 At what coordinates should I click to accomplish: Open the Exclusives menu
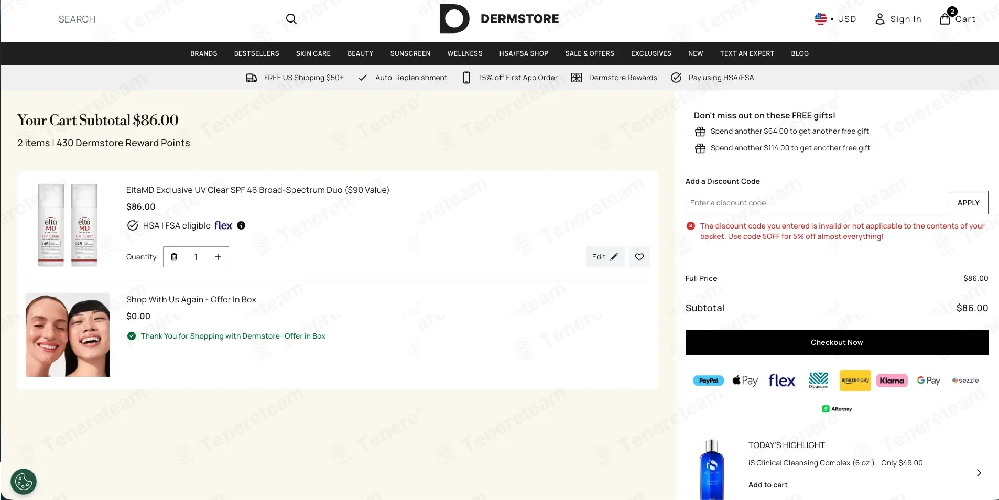(651, 53)
